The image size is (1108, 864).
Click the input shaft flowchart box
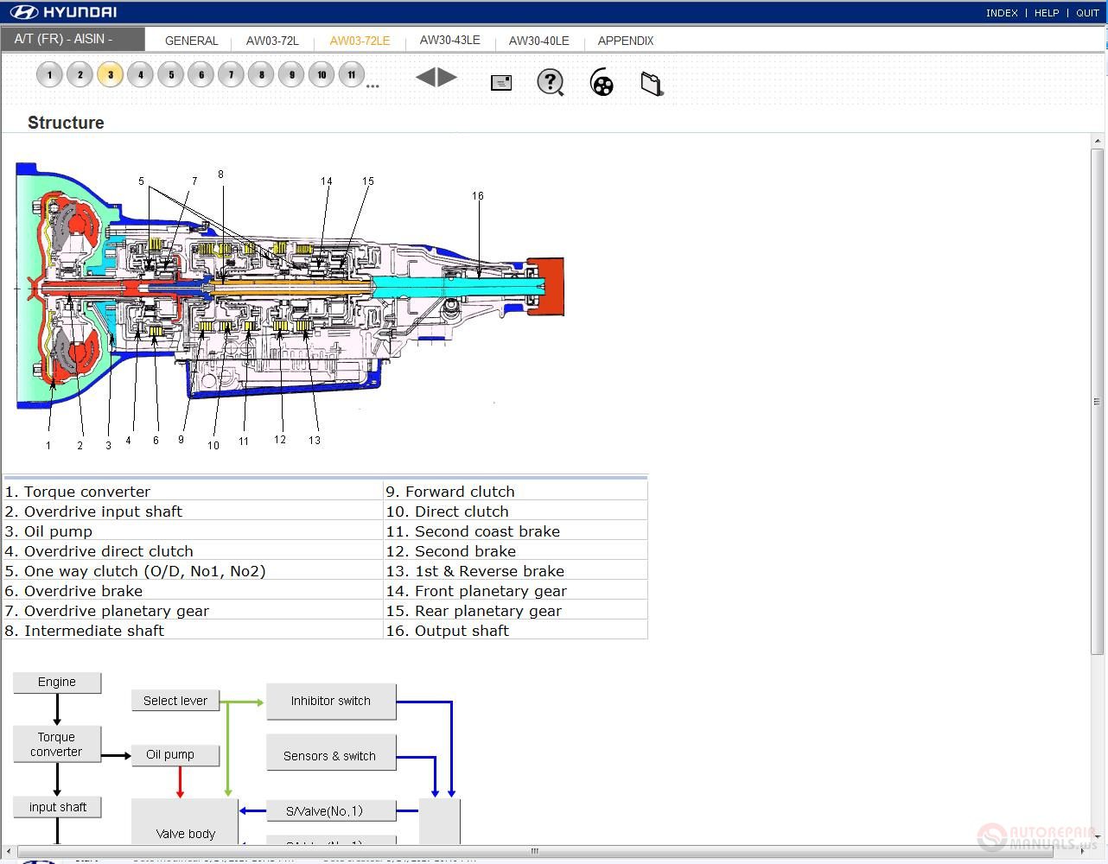[57, 807]
